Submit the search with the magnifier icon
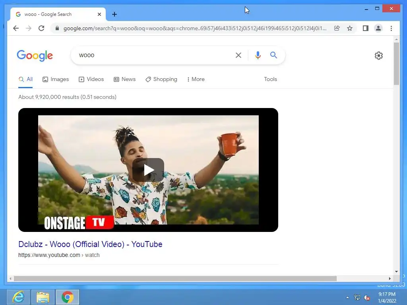 point(273,55)
